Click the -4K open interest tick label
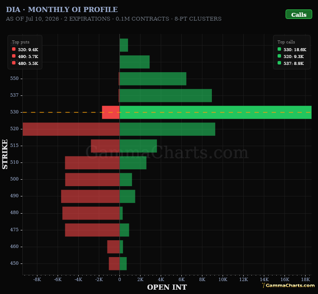318x294 pixels. click(x=78, y=279)
